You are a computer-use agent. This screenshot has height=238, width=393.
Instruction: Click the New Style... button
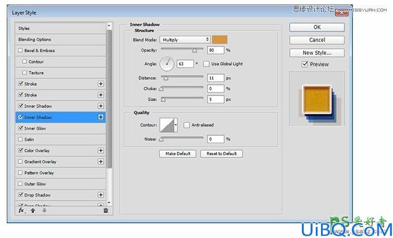pyautogui.click(x=317, y=53)
